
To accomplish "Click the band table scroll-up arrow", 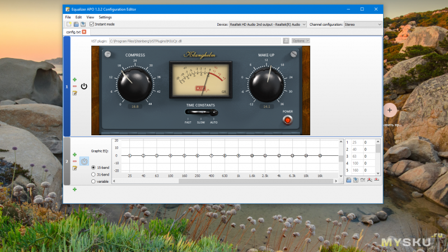I will [378, 142].
